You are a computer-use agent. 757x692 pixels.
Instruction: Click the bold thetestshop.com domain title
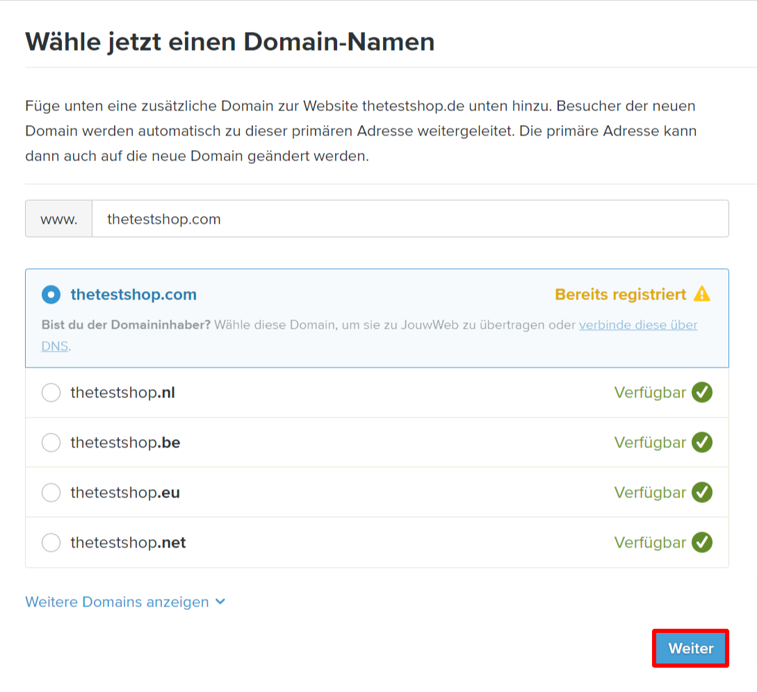(x=133, y=295)
